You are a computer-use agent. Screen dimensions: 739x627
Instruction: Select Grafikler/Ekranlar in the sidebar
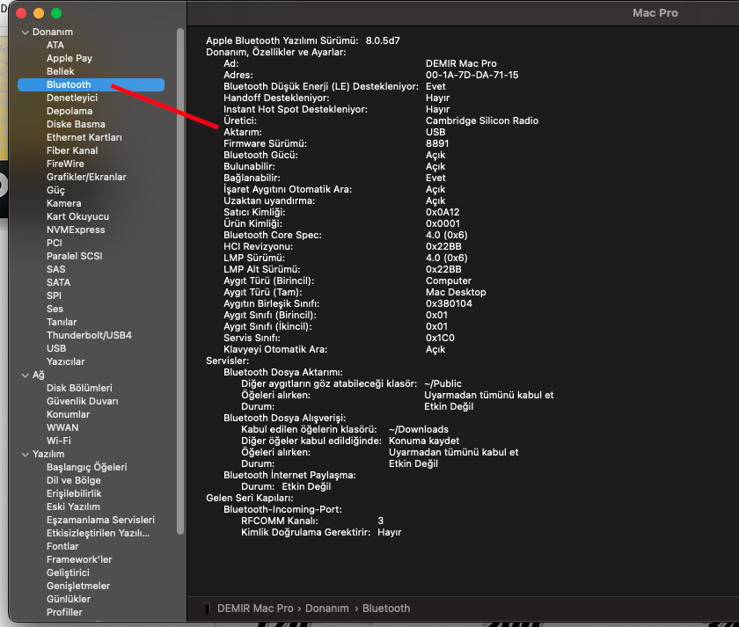(86, 178)
